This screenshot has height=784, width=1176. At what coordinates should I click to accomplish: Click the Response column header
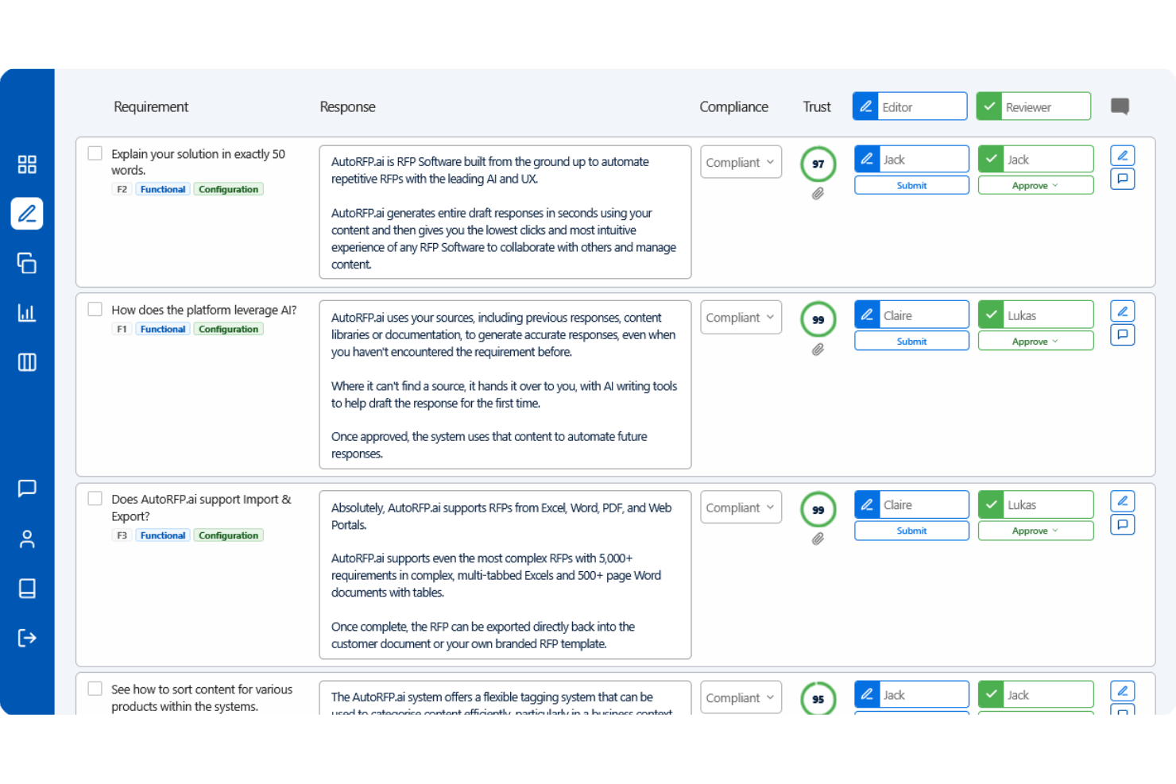[347, 107]
